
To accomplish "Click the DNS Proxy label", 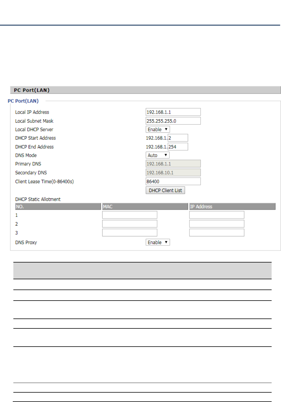I will tap(26, 242).
